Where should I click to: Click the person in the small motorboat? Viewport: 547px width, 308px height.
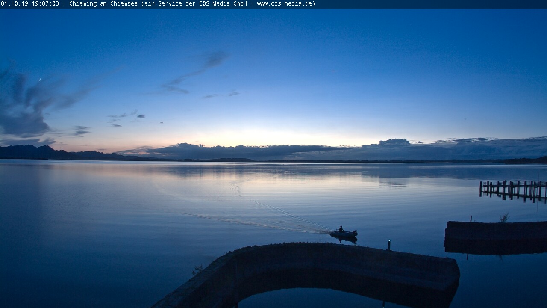(341, 229)
